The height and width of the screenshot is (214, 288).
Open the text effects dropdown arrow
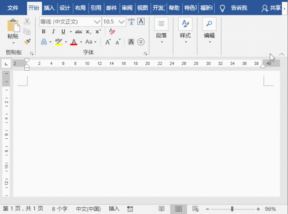[x=50, y=42]
